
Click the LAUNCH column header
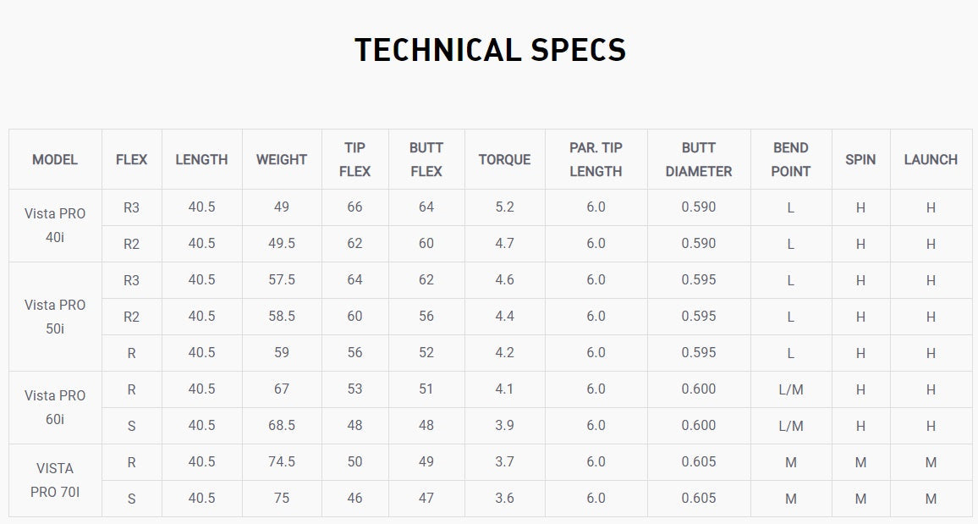[x=931, y=159]
